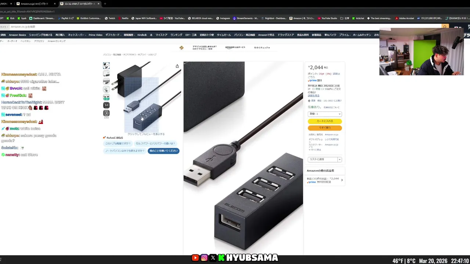Screen dimensions: 470x264
Task: Open PayPal bookmark
Action: point(65,18)
